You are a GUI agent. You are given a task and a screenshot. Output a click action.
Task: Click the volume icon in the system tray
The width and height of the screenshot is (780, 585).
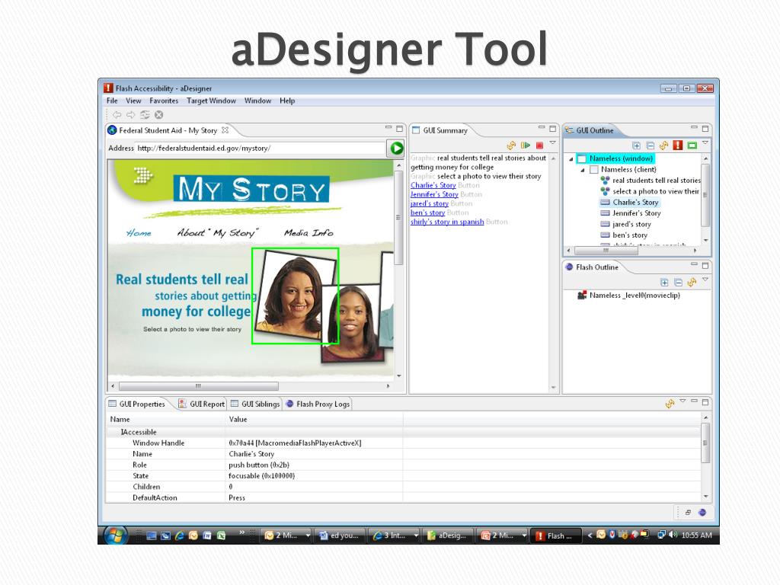(x=673, y=535)
